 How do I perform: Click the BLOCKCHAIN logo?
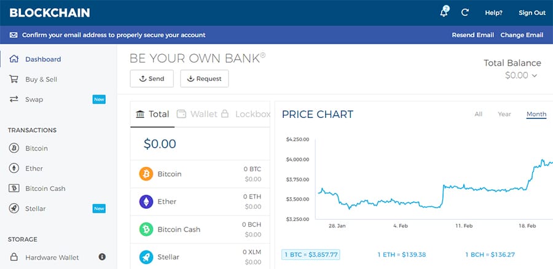(x=50, y=13)
